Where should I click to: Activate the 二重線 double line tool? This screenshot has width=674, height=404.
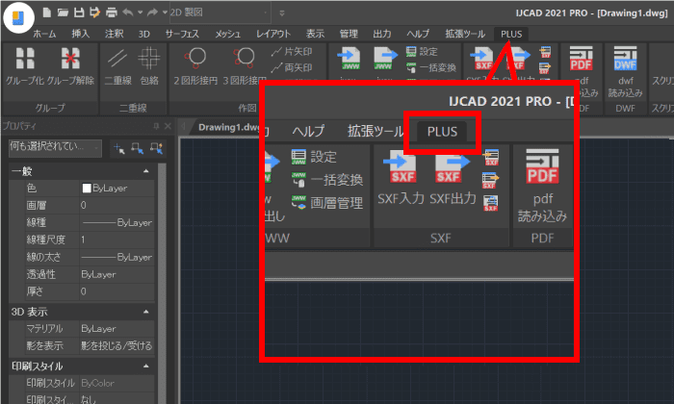(117, 66)
